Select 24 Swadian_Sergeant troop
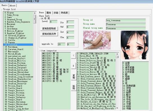This screenshot has height=111, width=153. [18, 68]
